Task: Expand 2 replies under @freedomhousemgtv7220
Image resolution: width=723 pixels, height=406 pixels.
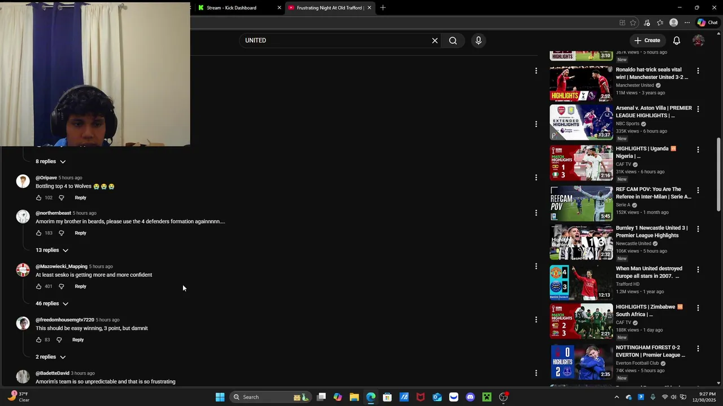Action: 50,357
